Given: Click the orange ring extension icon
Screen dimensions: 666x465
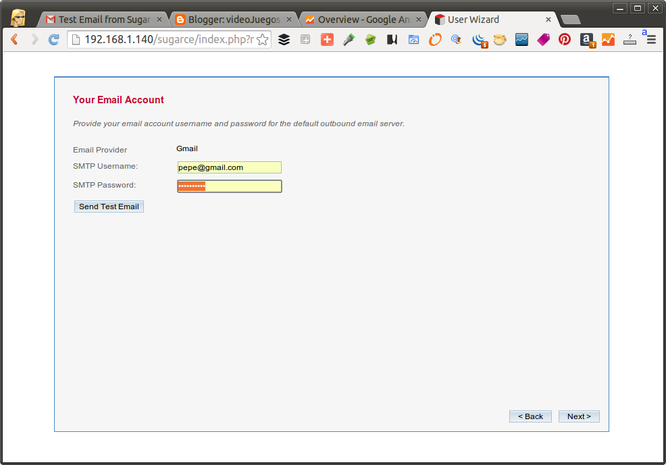Looking at the screenshot, I should pyautogui.click(x=435, y=40).
